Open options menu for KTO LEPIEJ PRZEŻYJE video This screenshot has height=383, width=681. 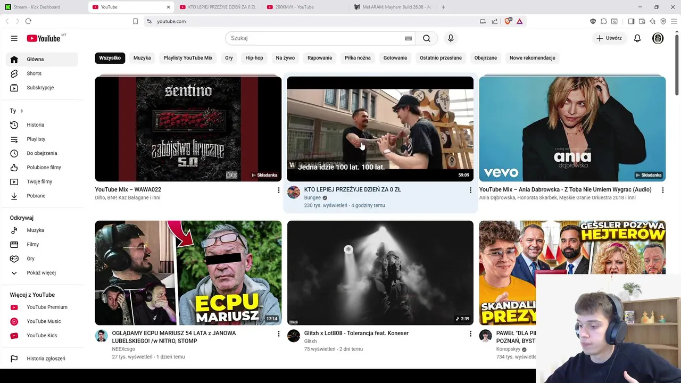pyautogui.click(x=470, y=190)
